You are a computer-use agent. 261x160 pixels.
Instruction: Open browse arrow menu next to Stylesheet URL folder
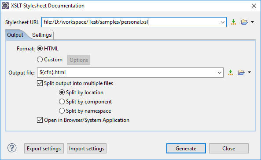click(252, 22)
